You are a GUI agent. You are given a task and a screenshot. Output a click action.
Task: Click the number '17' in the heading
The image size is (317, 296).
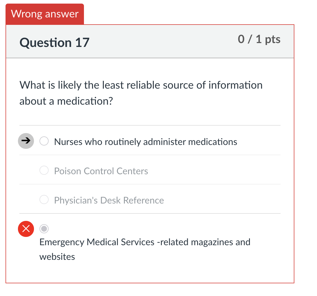(82, 43)
